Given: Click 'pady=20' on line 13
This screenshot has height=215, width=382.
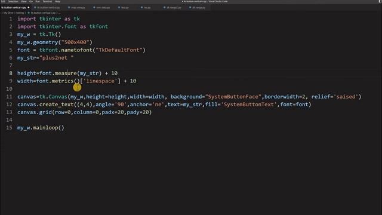Looking at the screenshot, I should (x=138, y=112).
